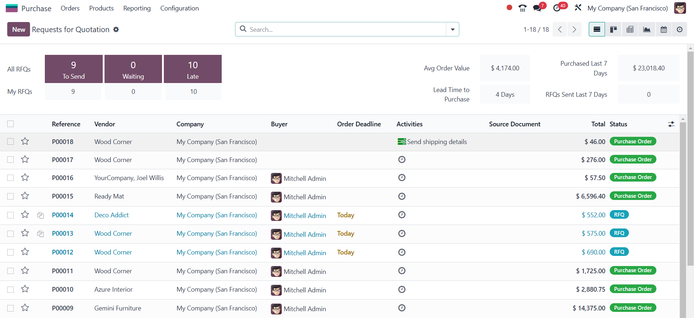This screenshot has width=694, height=318.
Task: Open activity clock for P00017
Action: [x=402, y=160]
